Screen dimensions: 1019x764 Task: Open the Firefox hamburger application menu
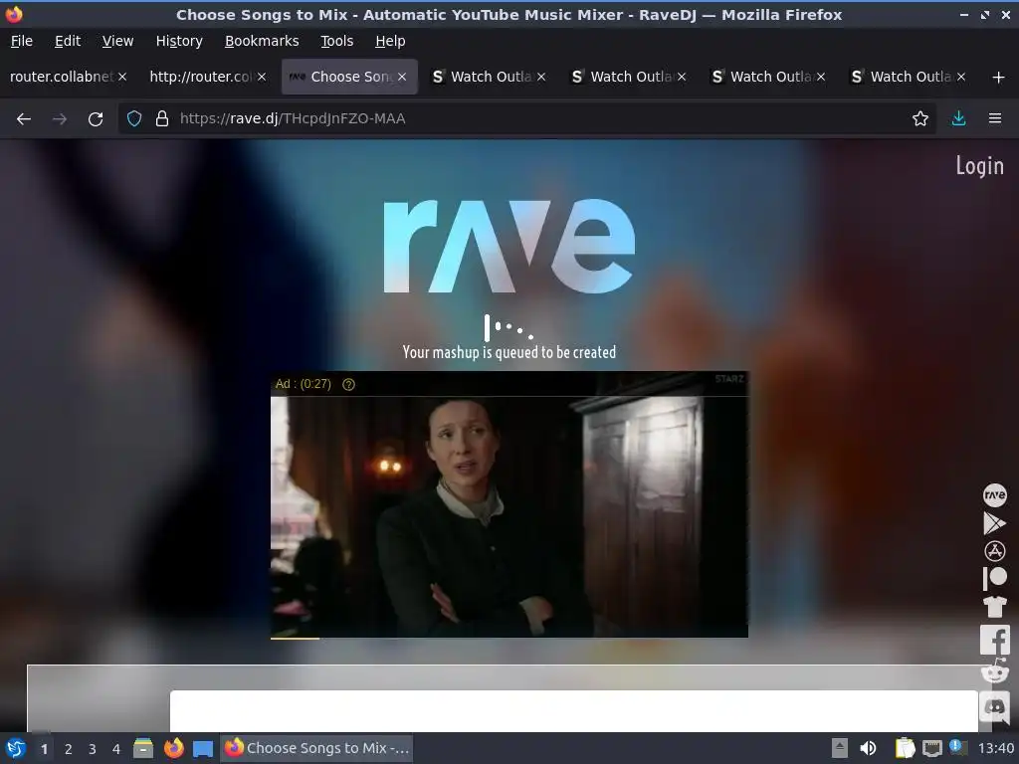point(995,119)
